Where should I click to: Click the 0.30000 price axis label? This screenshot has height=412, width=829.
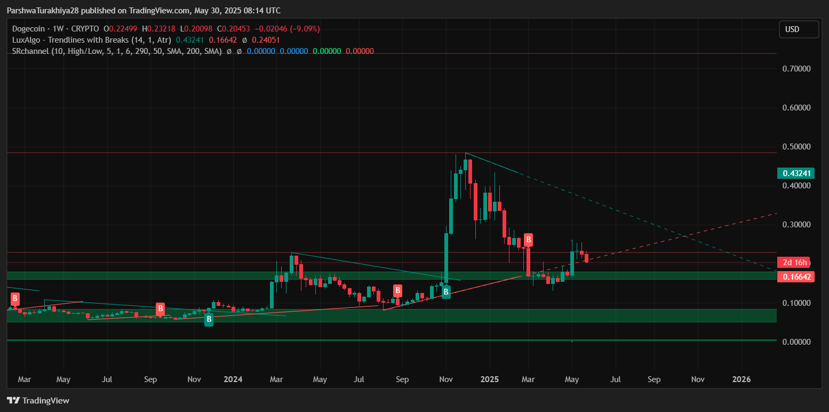(796, 225)
